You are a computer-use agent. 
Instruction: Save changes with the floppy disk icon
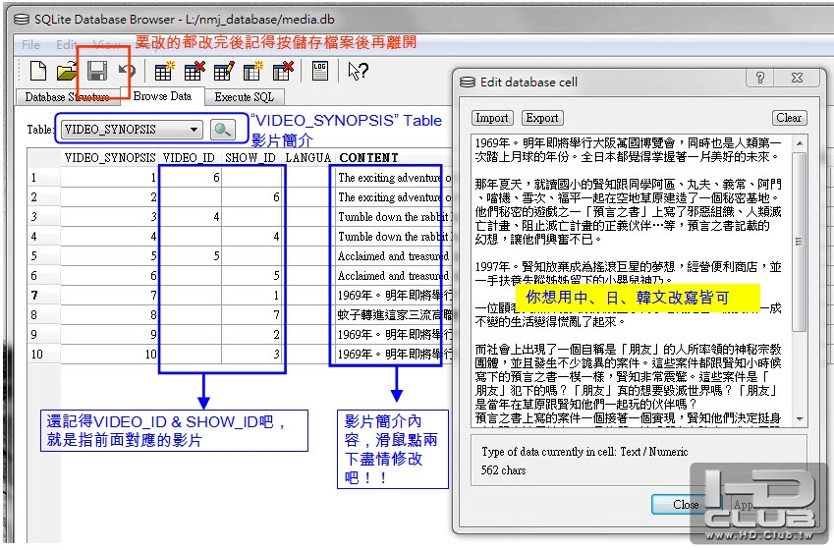pyautogui.click(x=97, y=71)
